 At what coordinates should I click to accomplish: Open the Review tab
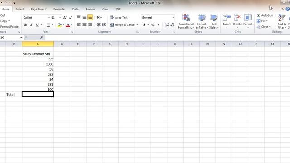point(90,9)
